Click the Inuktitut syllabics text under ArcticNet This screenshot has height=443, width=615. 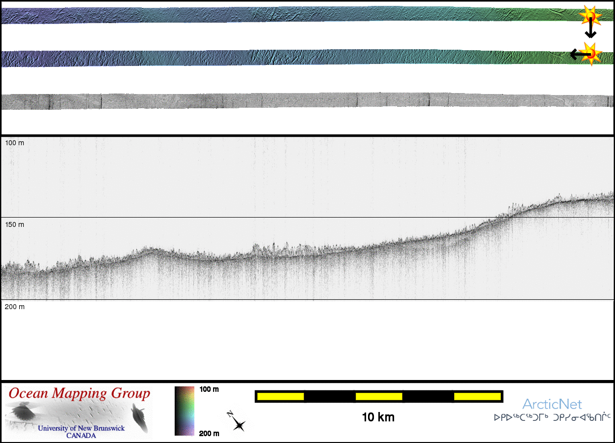coord(552,418)
